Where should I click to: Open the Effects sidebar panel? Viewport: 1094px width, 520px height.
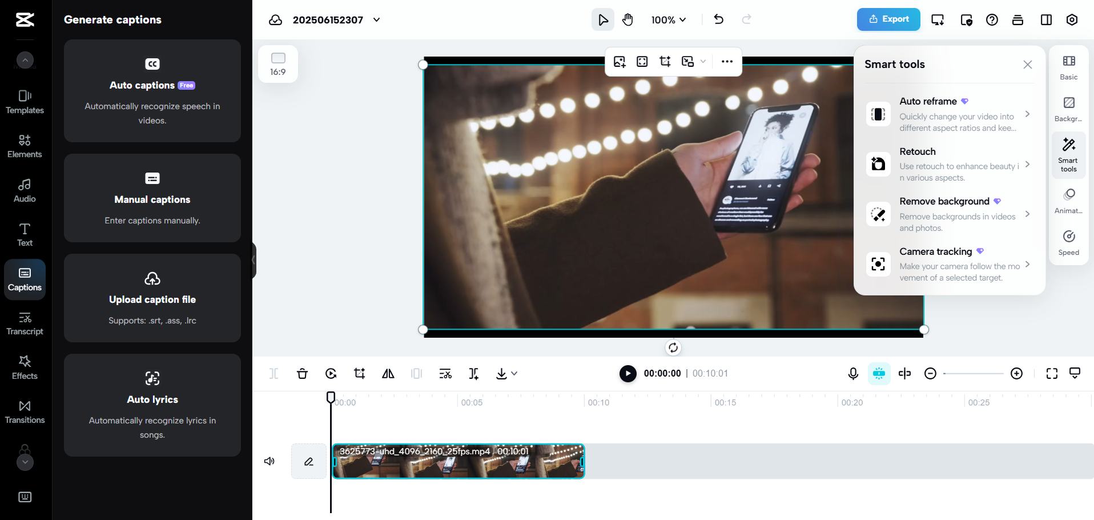(25, 368)
